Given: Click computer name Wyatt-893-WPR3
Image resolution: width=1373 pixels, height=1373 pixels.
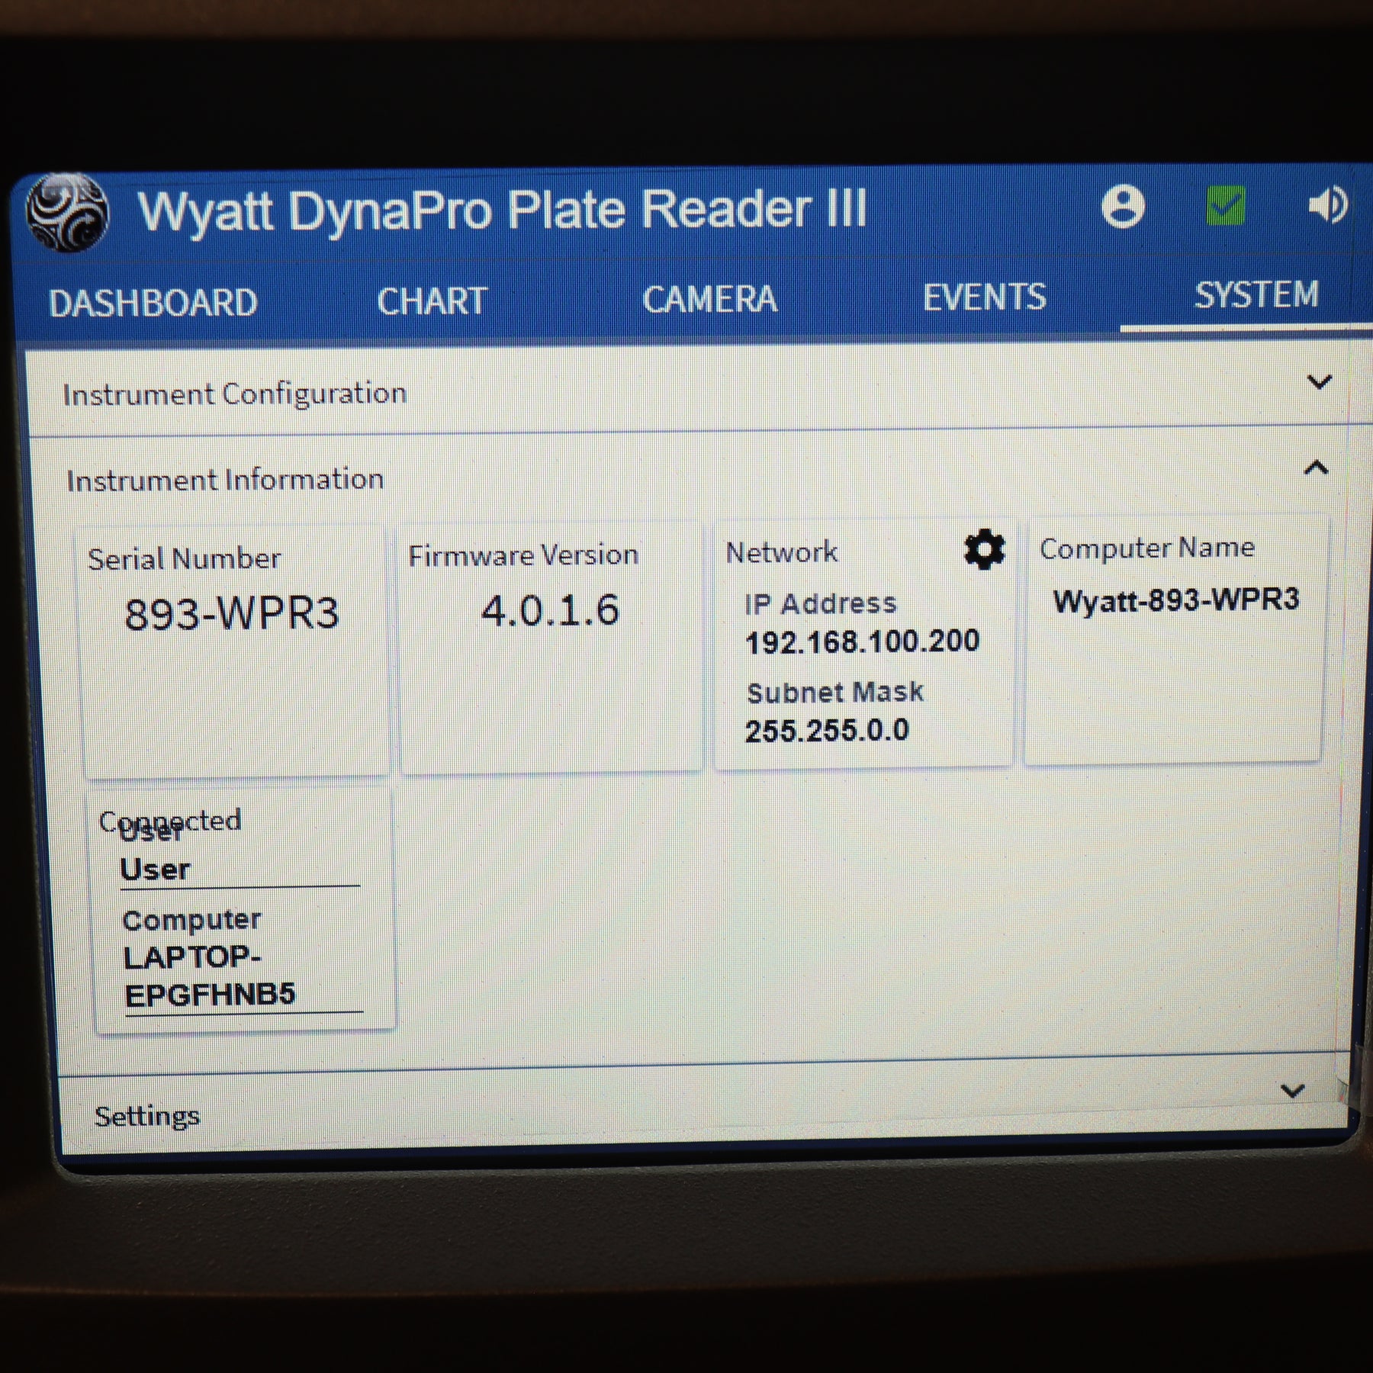Looking at the screenshot, I should pos(1176,600).
